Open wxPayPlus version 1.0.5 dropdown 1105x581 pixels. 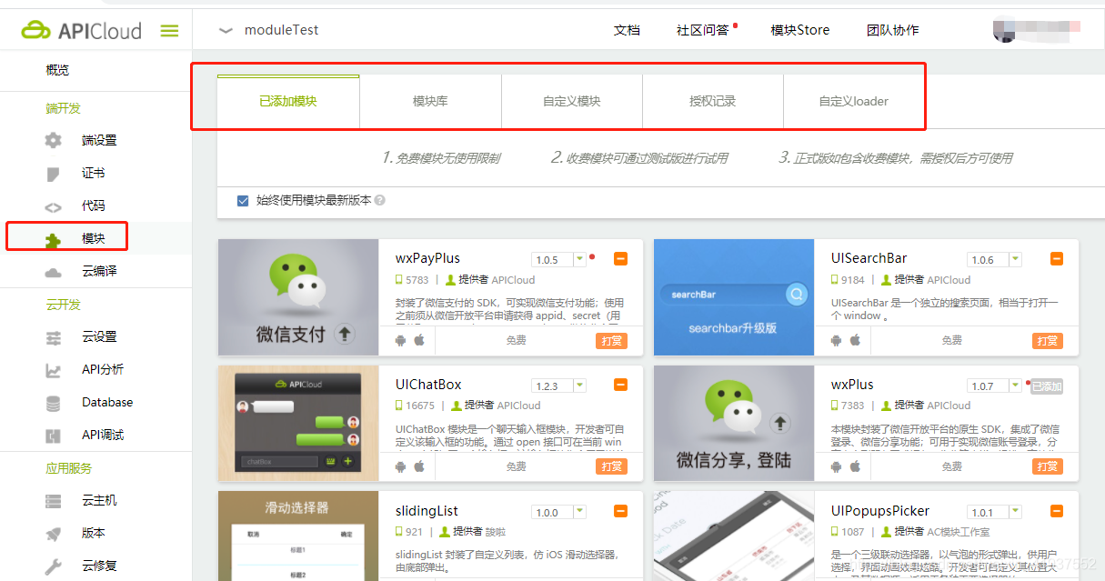(579, 260)
